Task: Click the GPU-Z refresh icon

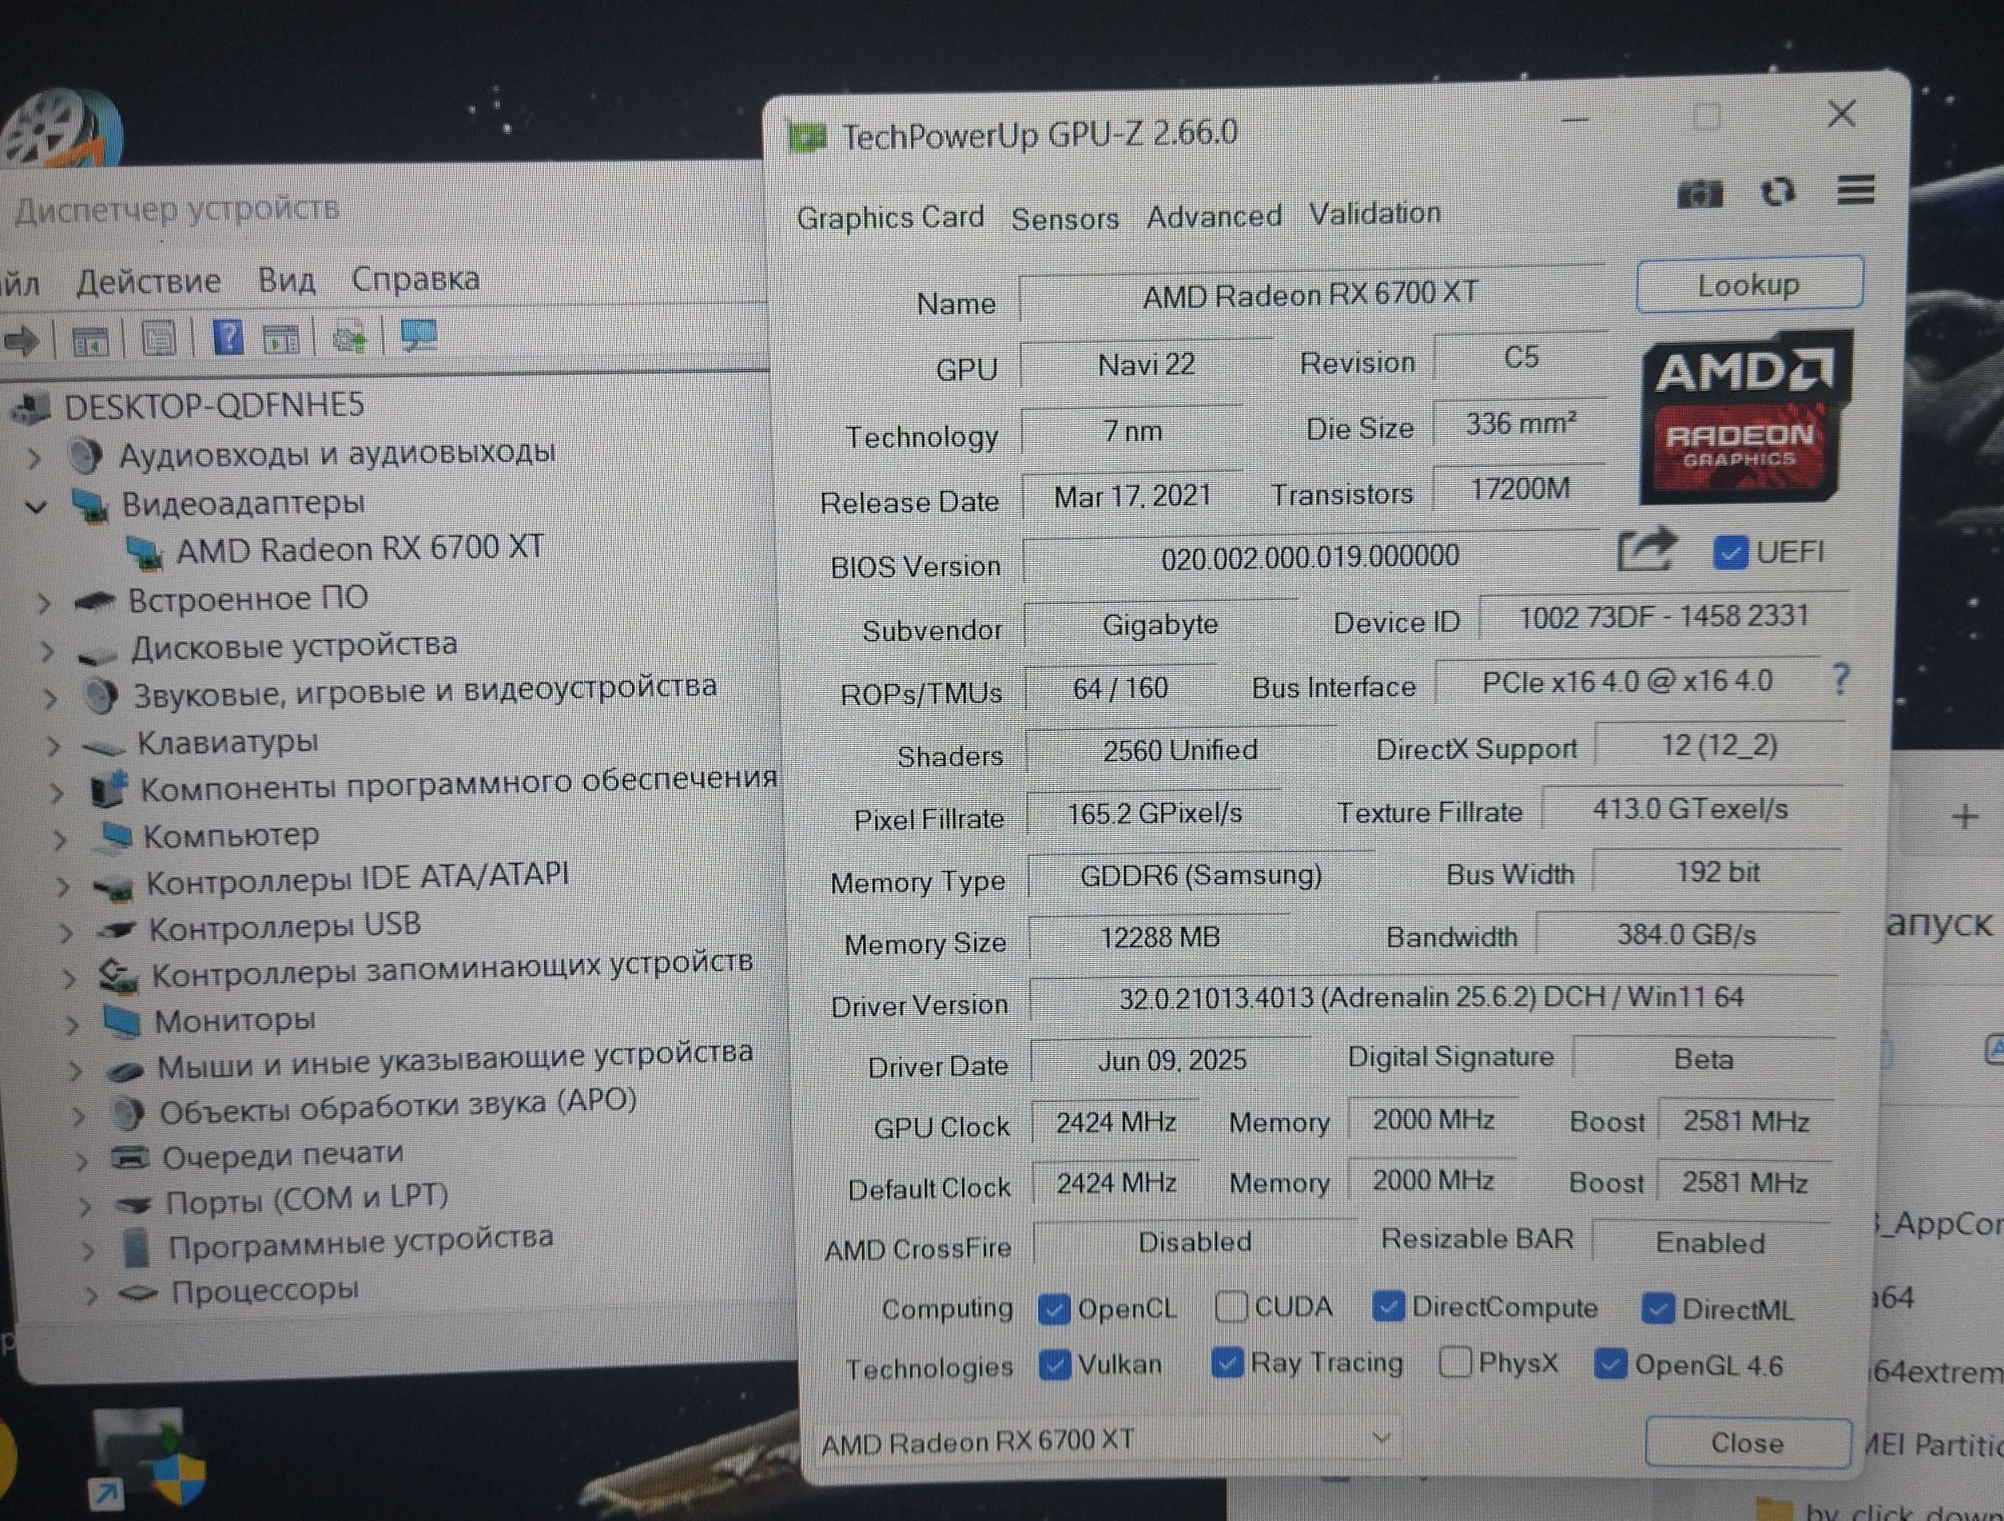Action: click(x=1778, y=192)
